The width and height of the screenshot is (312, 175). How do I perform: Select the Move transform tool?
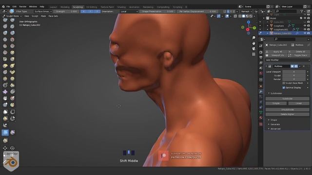click(5, 148)
